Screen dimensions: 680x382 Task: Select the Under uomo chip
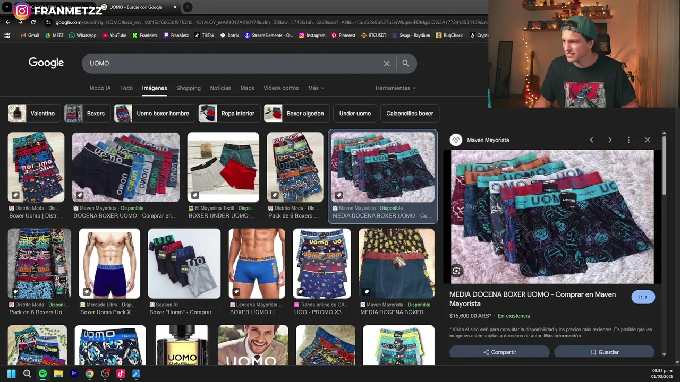355,114
